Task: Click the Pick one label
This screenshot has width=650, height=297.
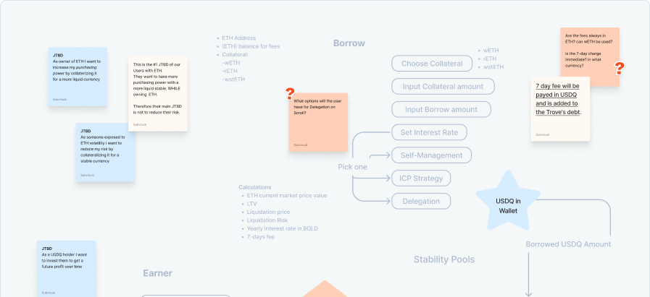Action: (x=352, y=167)
